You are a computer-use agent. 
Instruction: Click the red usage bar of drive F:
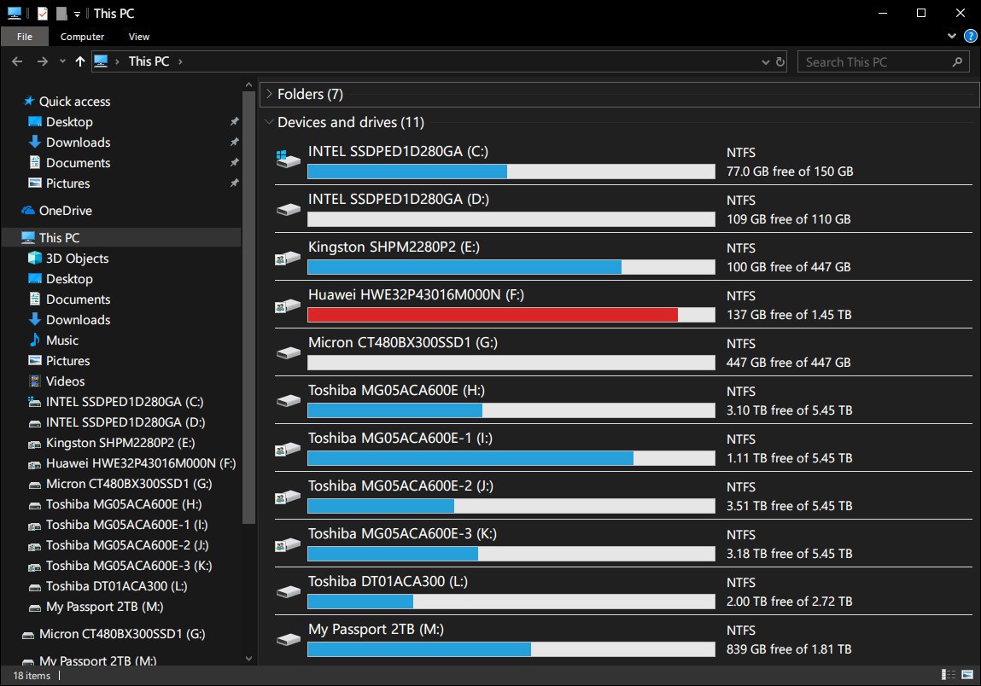pyautogui.click(x=492, y=315)
